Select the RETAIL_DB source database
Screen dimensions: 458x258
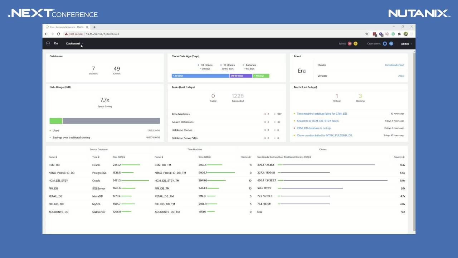55,196
